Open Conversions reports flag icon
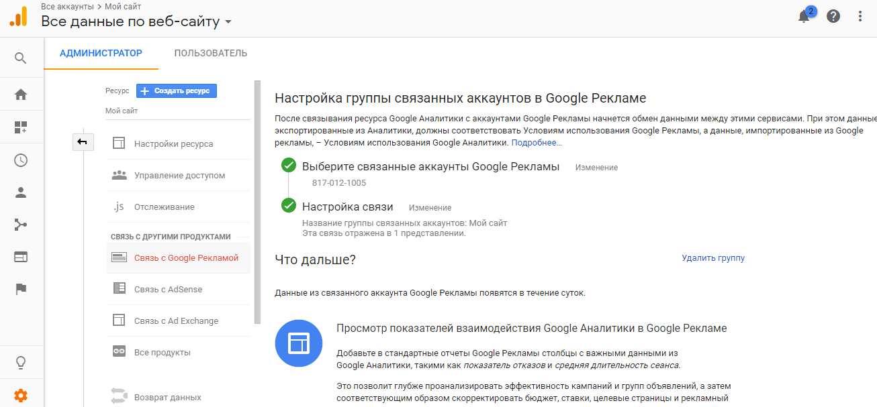This screenshot has height=407, width=877. point(21,289)
